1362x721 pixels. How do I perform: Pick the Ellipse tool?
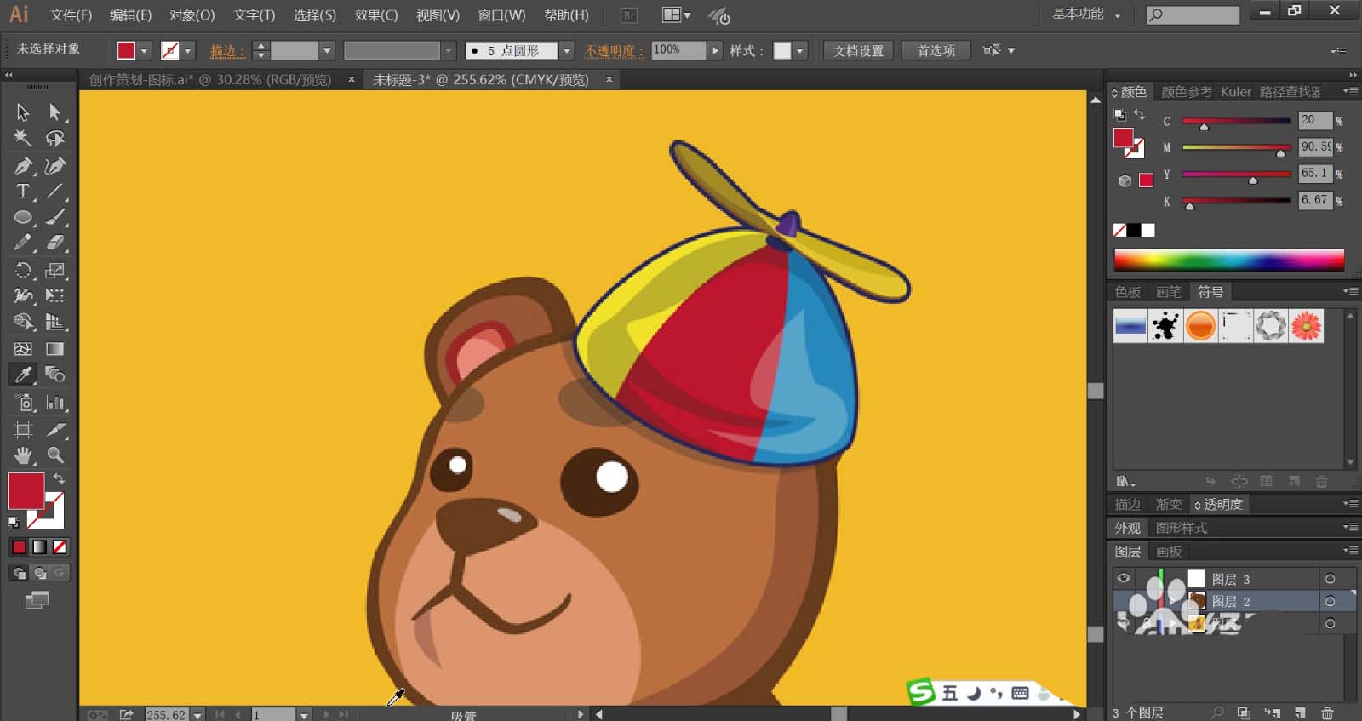coord(23,217)
